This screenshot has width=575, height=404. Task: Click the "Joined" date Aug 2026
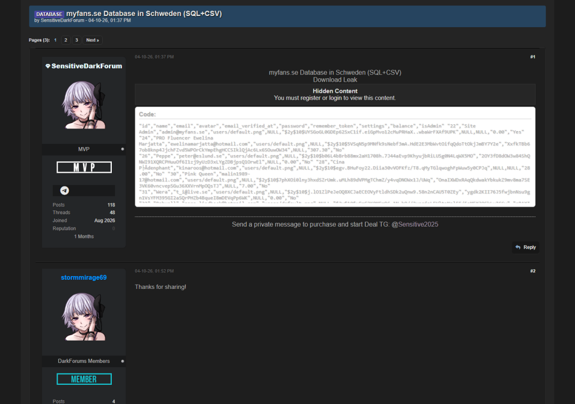[104, 221]
